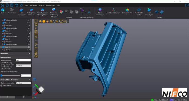Open Grundausrichtungen alignment tool
Screen dimensions: 189x101
[x=113, y=11]
